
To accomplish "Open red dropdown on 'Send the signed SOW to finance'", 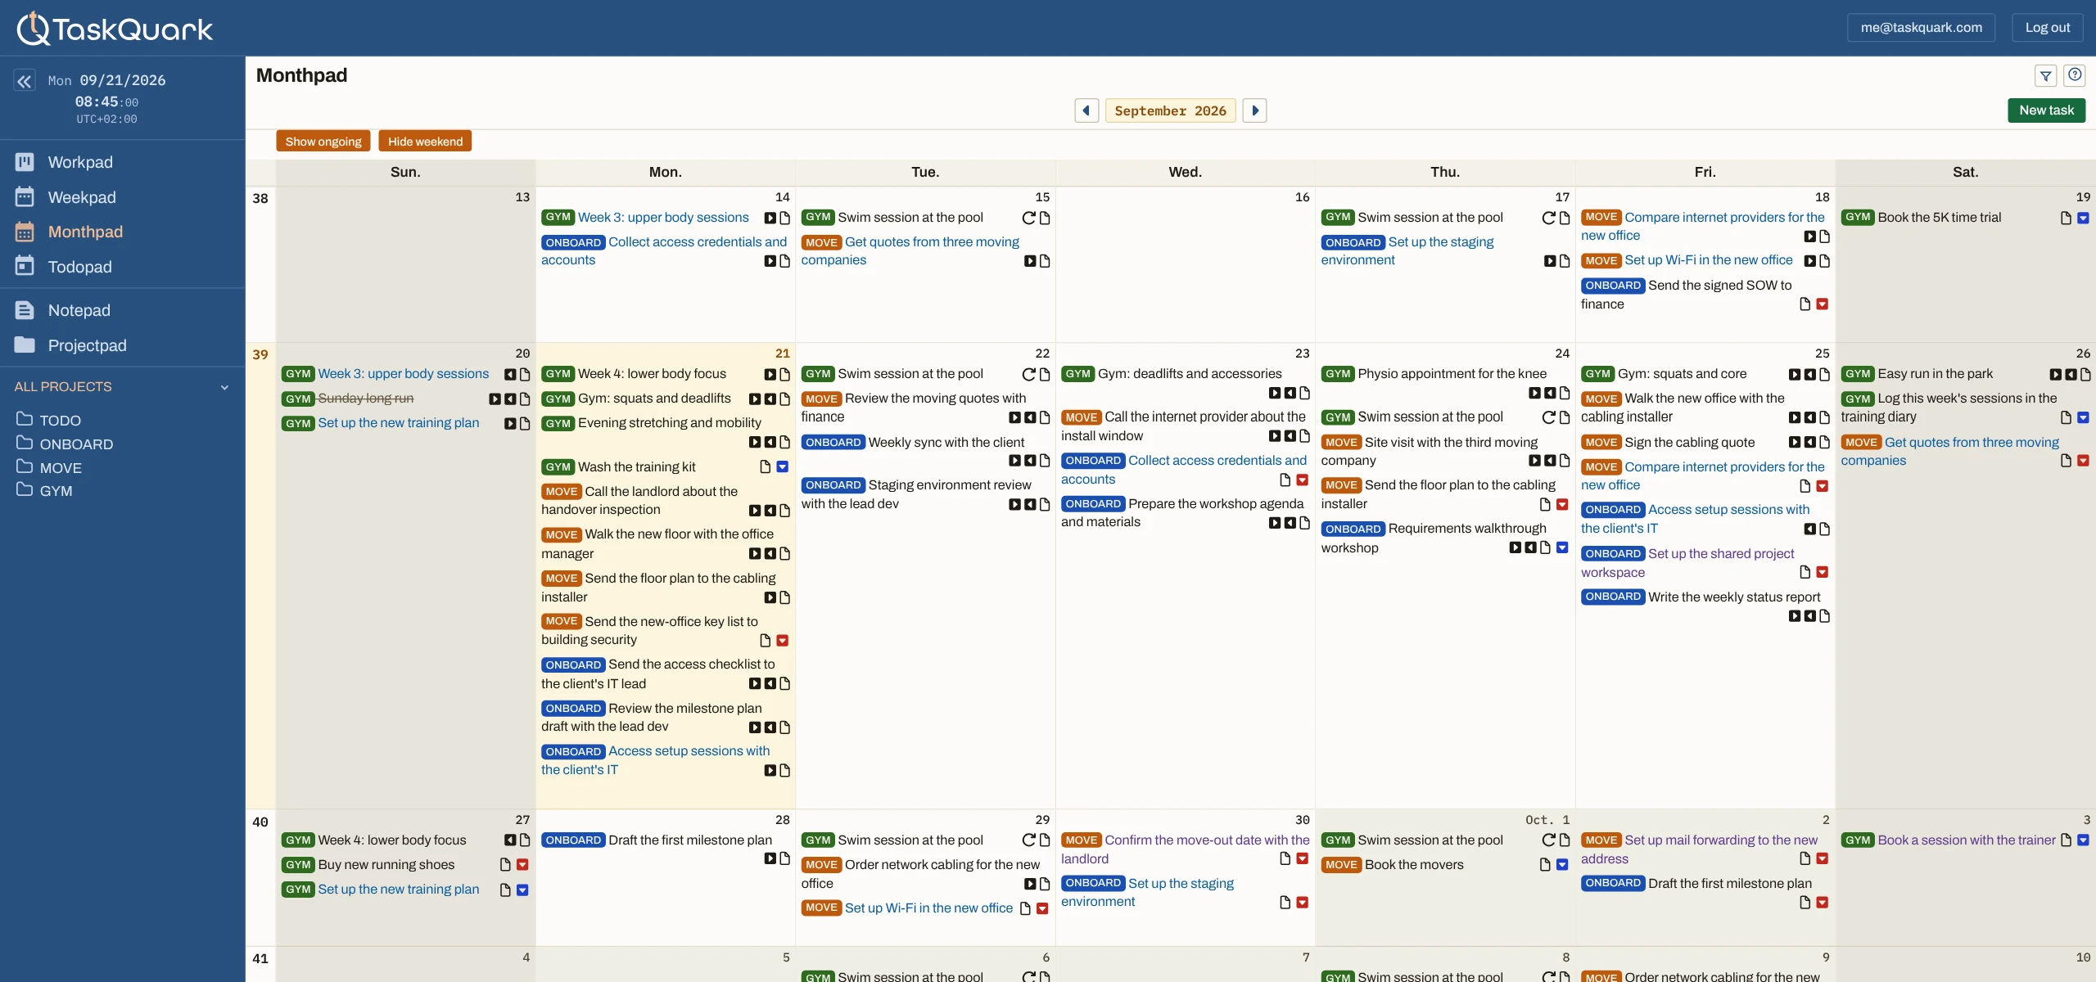I will (x=1823, y=304).
